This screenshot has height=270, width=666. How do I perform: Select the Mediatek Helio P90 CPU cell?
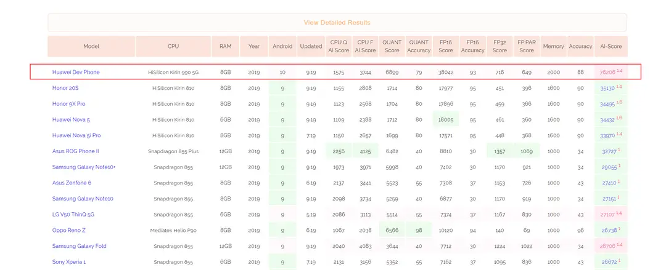click(x=173, y=231)
